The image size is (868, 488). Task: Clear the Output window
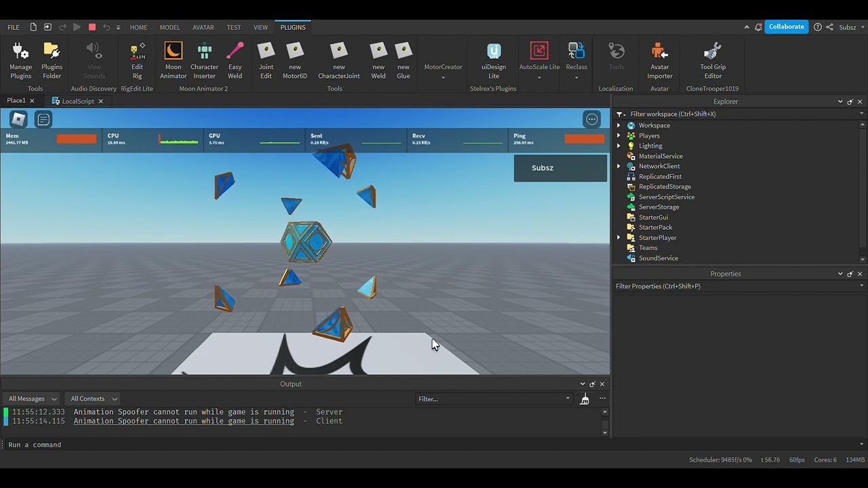585,399
